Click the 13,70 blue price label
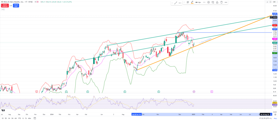This screenshot has height=120, width=278. (x=275, y=70)
